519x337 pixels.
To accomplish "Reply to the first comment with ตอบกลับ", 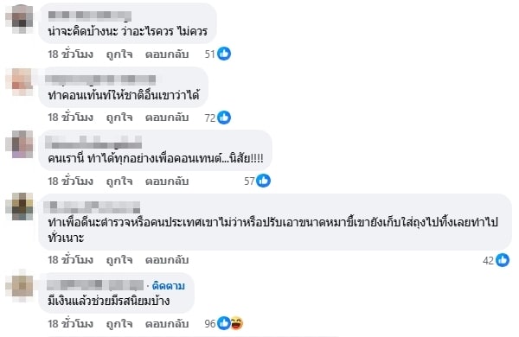I will coord(167,54).
